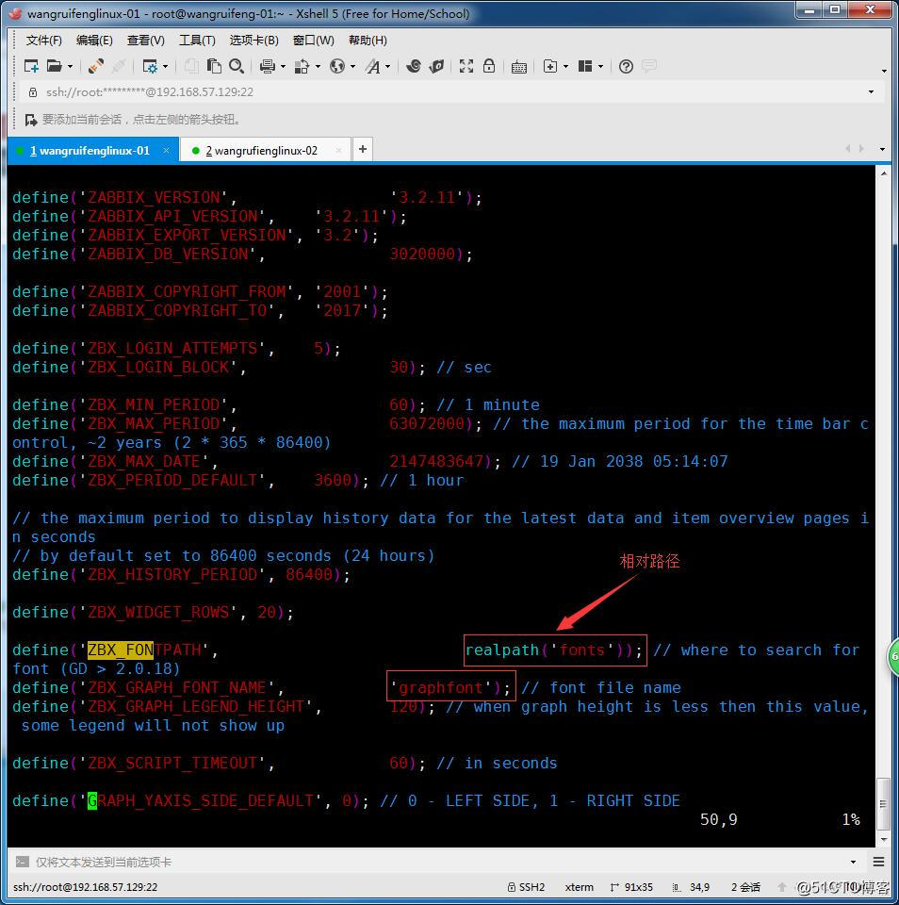Click terminal scrollbar up arrow

(x=883, y=173)
